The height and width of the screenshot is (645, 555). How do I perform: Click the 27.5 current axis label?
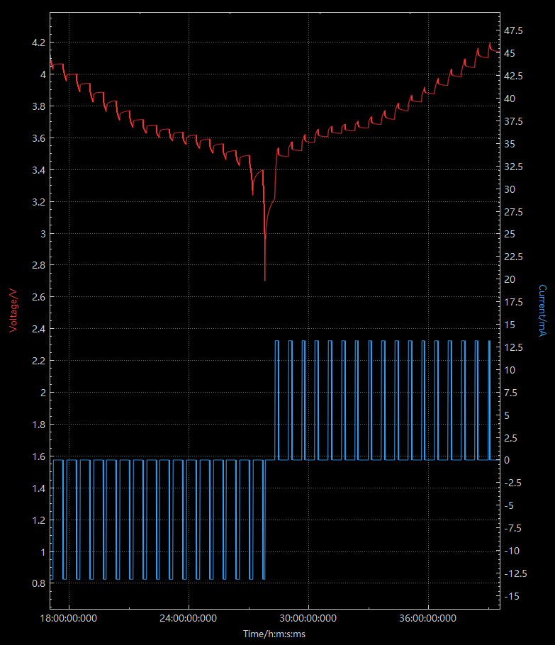pyautogui.click(x=513, y=212)
